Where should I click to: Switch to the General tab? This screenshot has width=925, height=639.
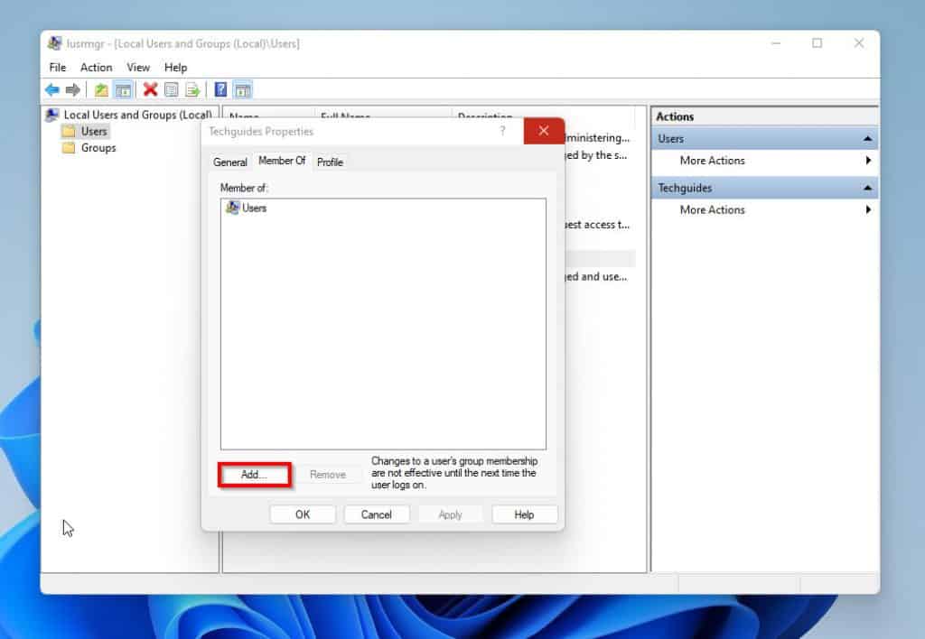point(230,162)
